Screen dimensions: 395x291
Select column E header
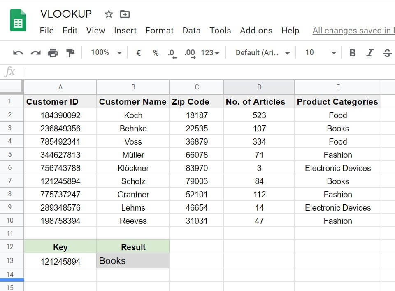tap(338, 87)
